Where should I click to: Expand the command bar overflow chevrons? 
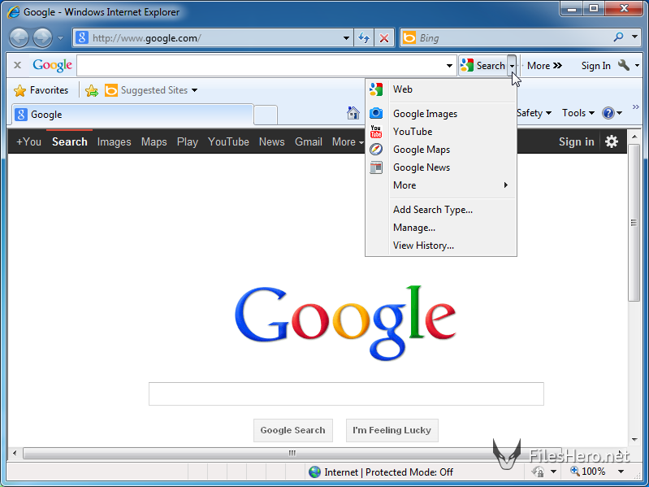(636, 107)
